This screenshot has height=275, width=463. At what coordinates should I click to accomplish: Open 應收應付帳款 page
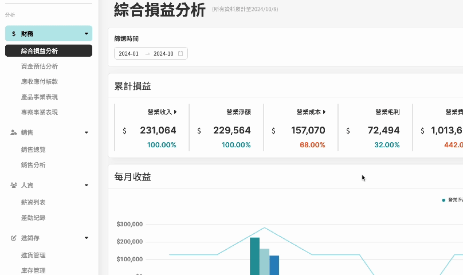point(40,81)
